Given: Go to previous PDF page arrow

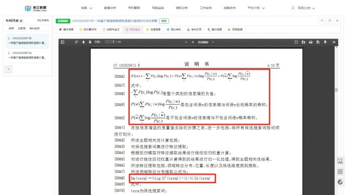Looking at the screenshot, I should (x=83, y=42).
